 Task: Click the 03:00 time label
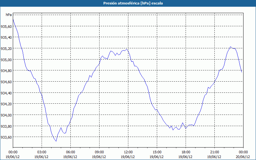coord(42,152)
